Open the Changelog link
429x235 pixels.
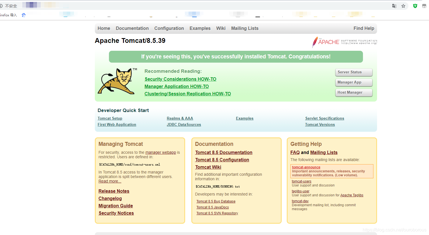point(110,199)
